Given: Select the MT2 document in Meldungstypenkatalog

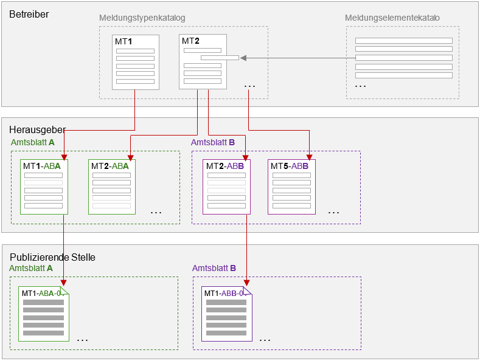Looking at the screenshot, I should click(203, 62).
